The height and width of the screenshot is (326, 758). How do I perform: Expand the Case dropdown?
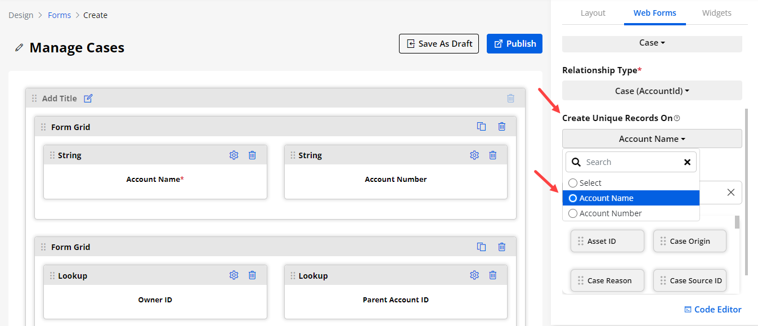click(652, 43)
